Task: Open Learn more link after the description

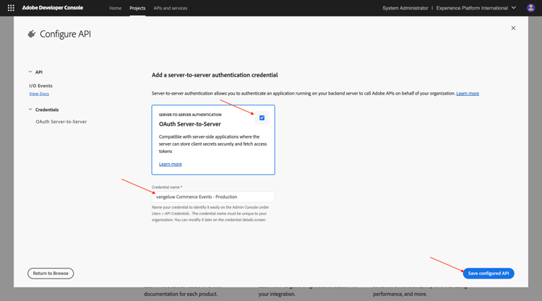Action: 468,93
